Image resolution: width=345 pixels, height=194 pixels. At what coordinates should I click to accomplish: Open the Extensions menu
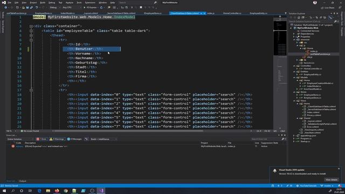pos(90,3)
